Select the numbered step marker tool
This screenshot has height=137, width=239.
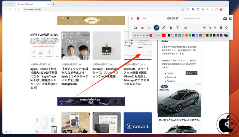pos(186,28)
